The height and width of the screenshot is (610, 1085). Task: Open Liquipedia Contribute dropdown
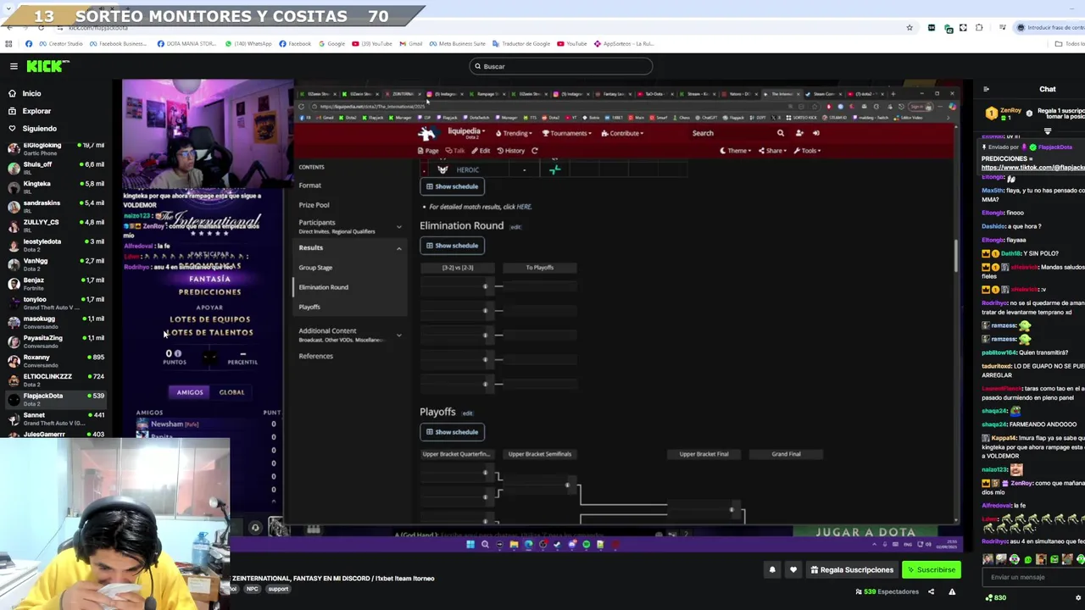(622, 133)
